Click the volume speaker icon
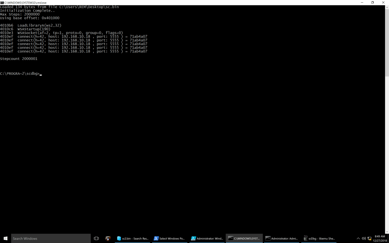This screenshot has width=389, height=243. click(x=363, y=238)
